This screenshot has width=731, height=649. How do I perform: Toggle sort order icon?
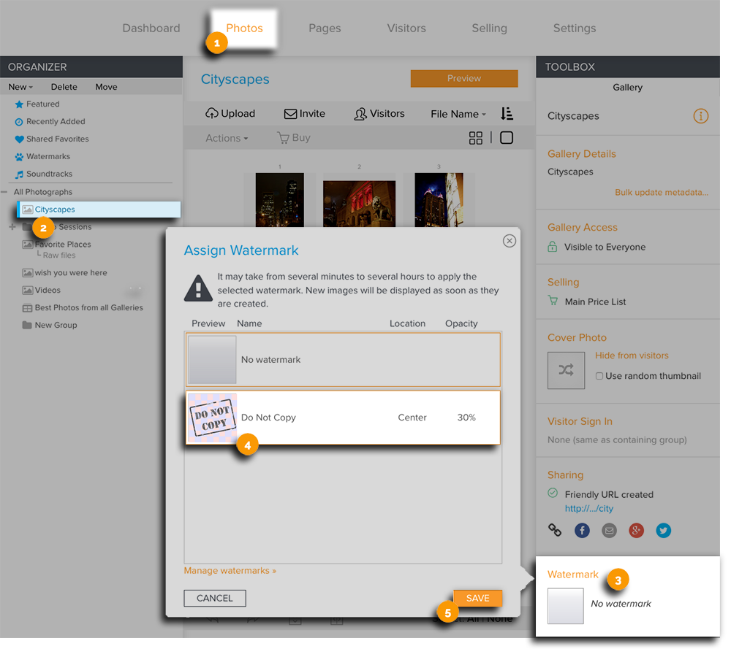click(507, 113)
